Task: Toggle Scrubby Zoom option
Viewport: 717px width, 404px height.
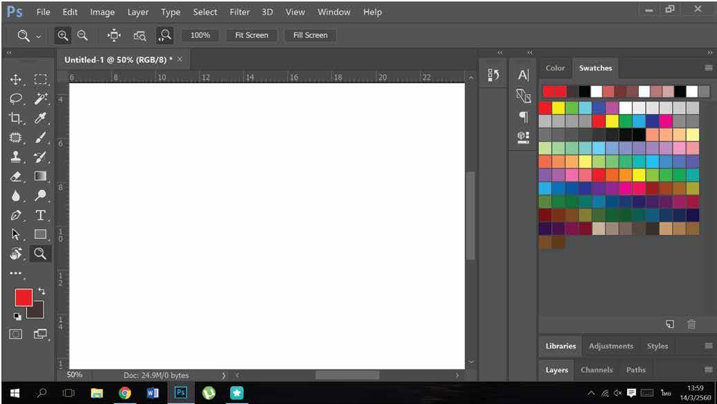Action: click(164, 35)
